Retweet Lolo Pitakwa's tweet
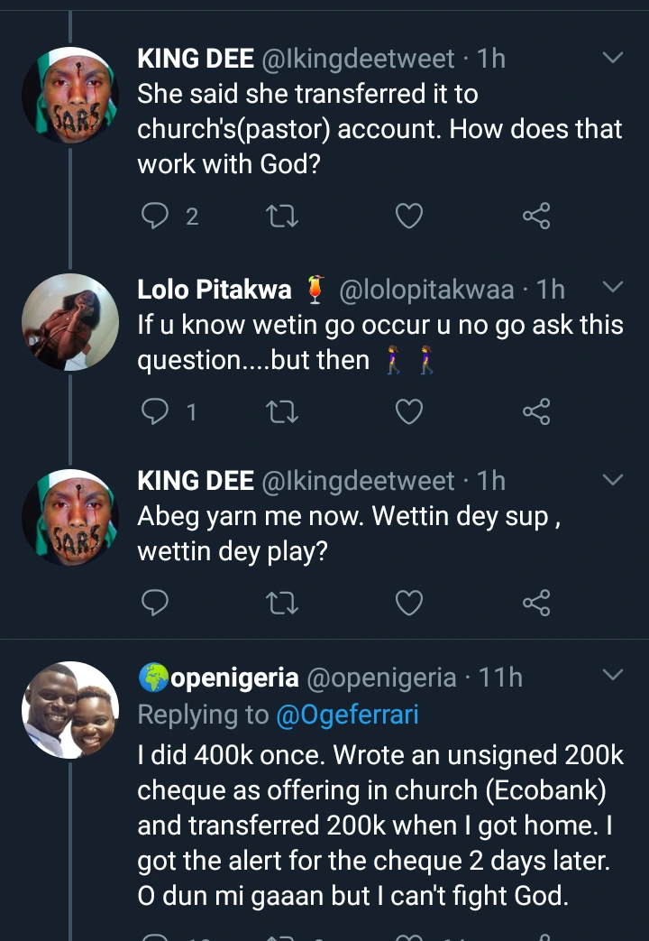This screenshot has width=649, height=941. [x=283, y=412]
